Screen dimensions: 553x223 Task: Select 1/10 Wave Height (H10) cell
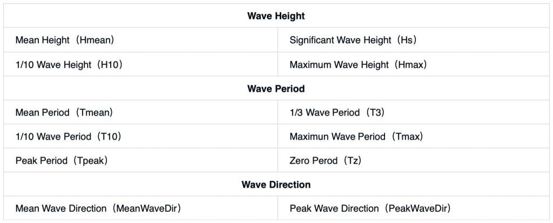tap(69, 65)
